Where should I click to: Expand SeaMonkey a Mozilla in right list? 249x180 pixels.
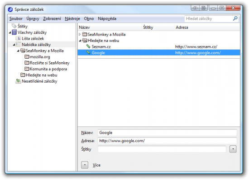tap(80, 34)
